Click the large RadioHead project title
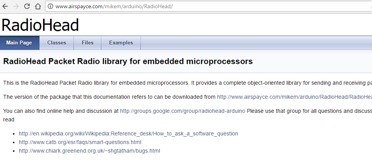 coord(40,25)
